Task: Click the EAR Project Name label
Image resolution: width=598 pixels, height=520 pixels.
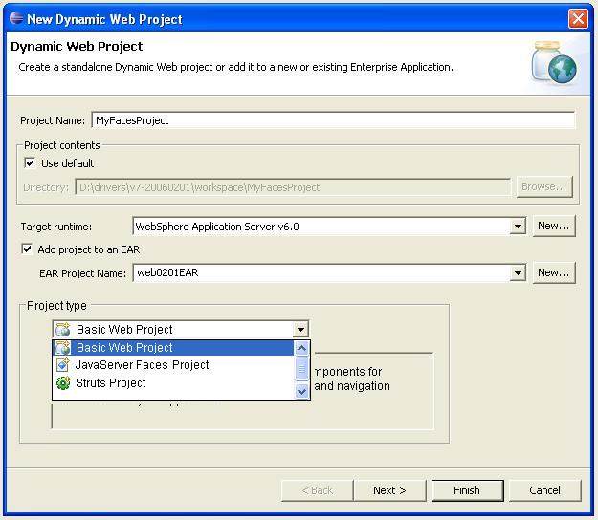Action: point(82,273)
